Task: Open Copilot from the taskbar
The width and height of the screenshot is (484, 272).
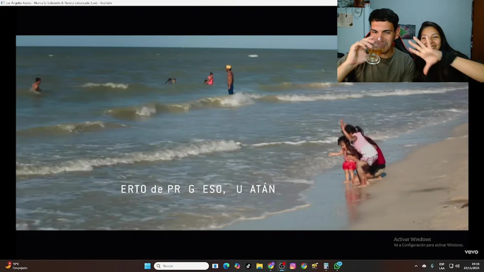Action: (x=237, y=266)
